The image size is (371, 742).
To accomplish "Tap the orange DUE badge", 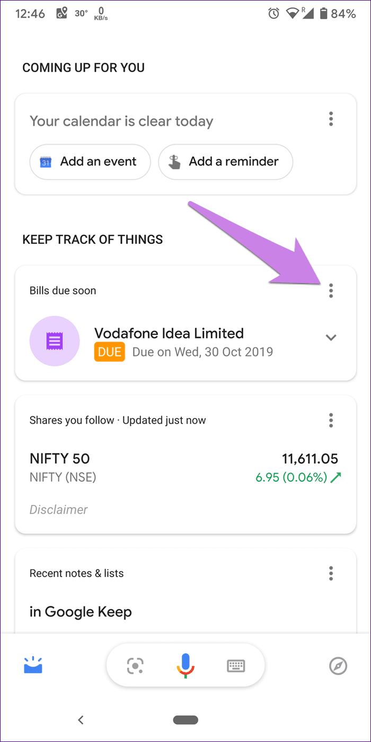I will coord(109,352).
